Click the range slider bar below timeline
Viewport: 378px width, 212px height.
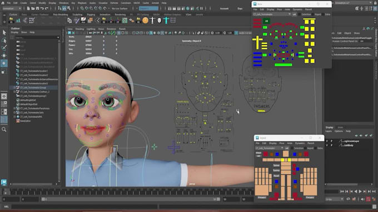(x=130, y=199)
